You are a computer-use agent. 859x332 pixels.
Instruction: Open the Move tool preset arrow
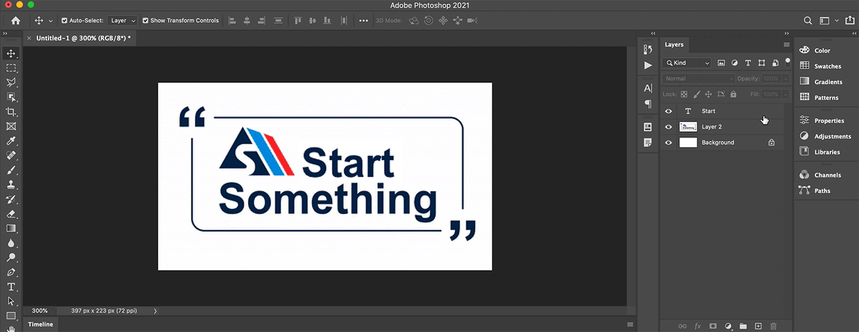tap(51, 21)
